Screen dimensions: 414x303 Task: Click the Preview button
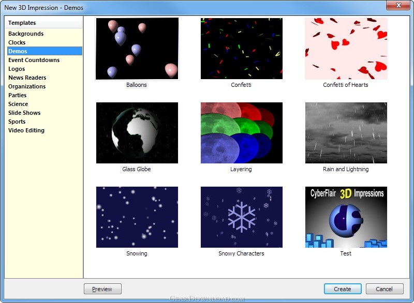click(102, 289)
